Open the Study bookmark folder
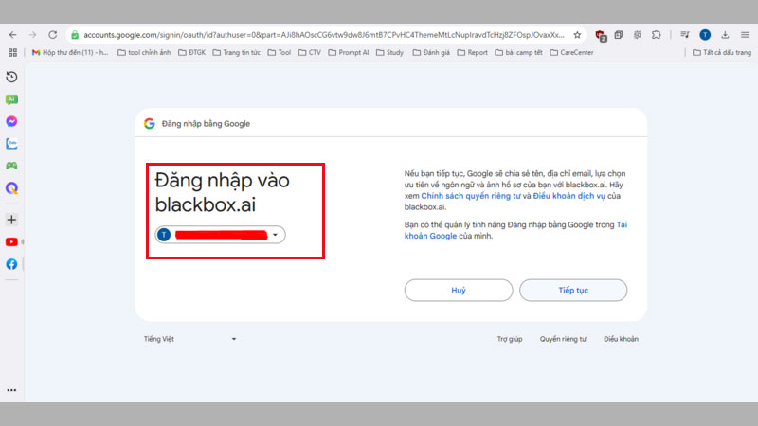Screen dimensions: 758x426 [389, 52]
